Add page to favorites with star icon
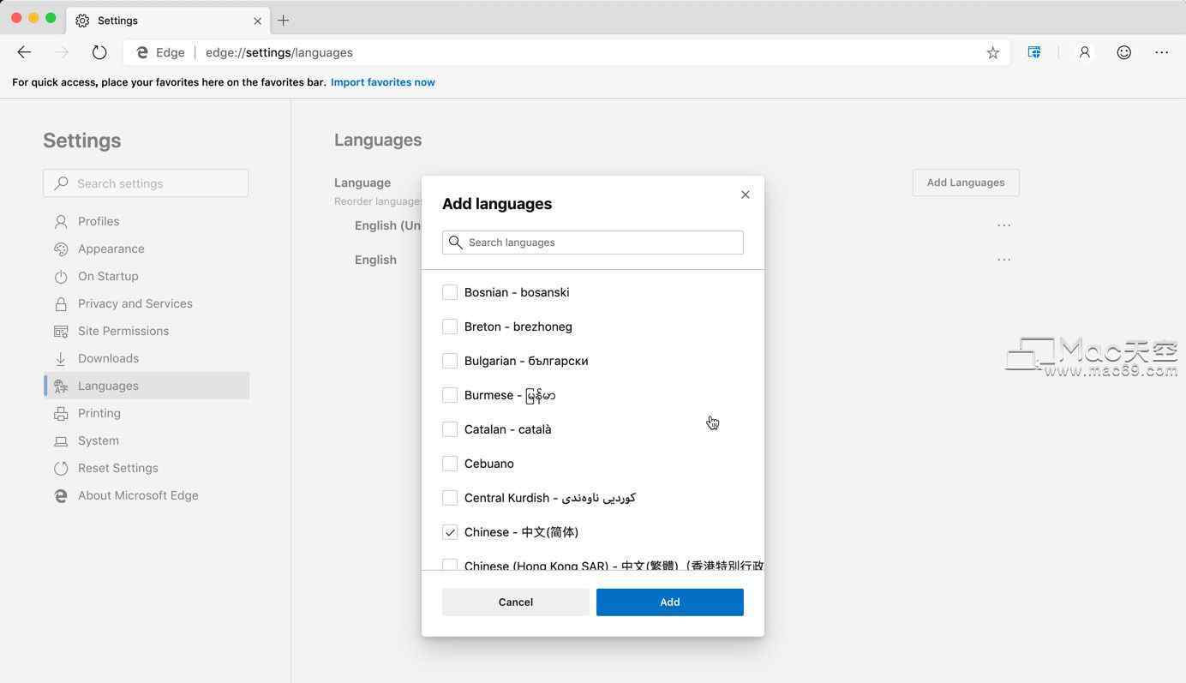The height and width of the screenshot is (683, 1186). 992,52
